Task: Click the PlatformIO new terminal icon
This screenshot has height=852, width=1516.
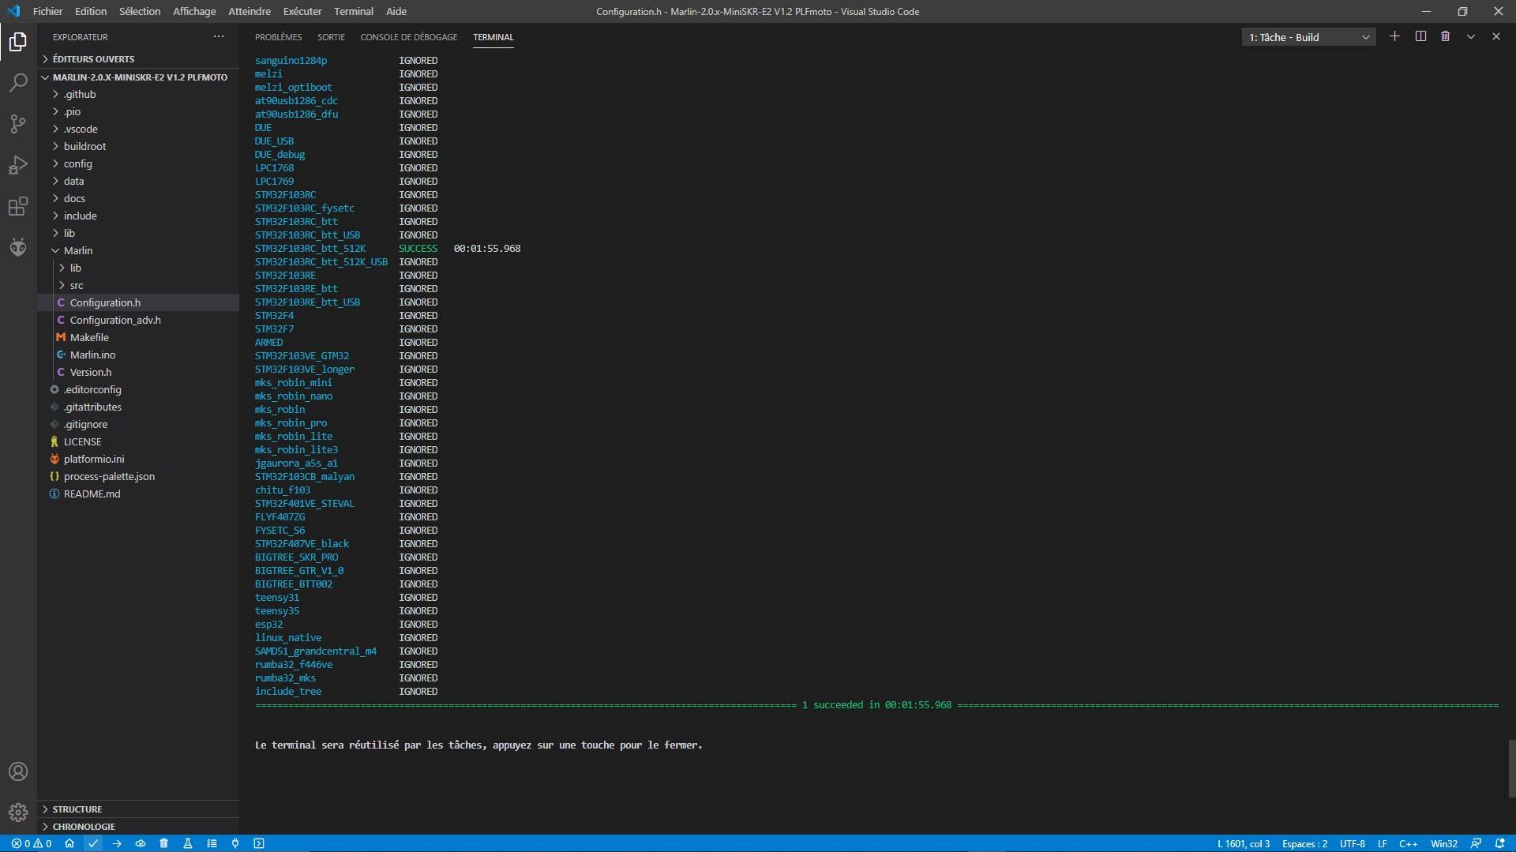Action: [259, 843]
